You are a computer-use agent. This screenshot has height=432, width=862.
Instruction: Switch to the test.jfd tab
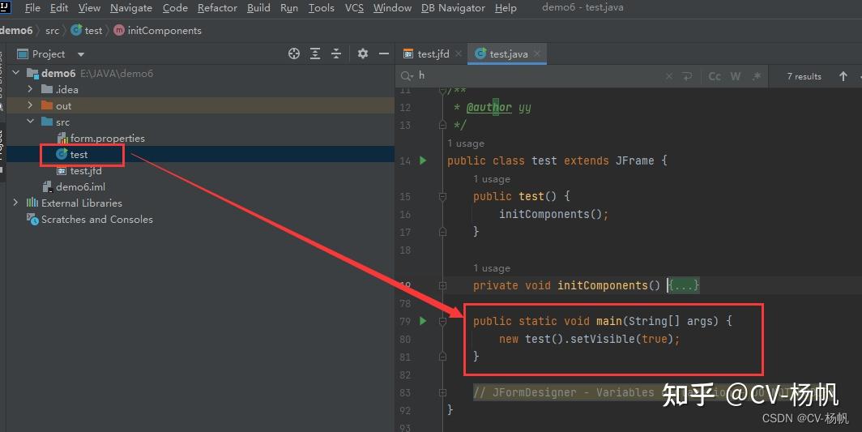(x=432, y=53)
